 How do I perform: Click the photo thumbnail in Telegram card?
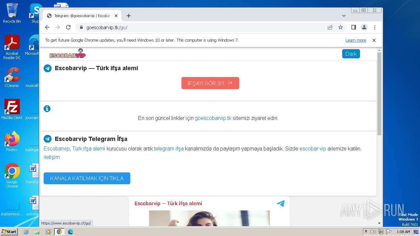(209, 218)
